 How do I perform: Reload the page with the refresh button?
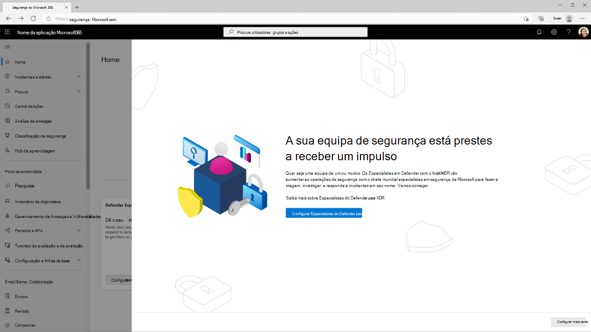click(33, 19)
